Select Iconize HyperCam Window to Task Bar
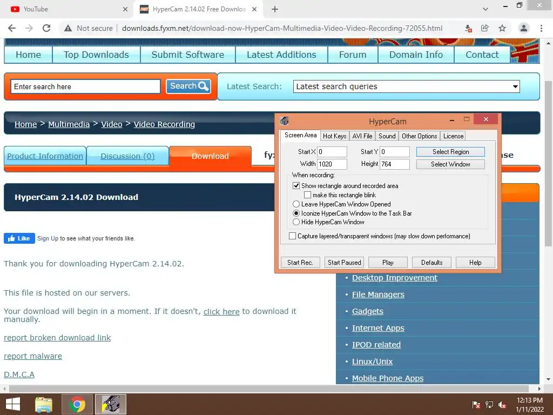553x415 pixels. (296, 213)
